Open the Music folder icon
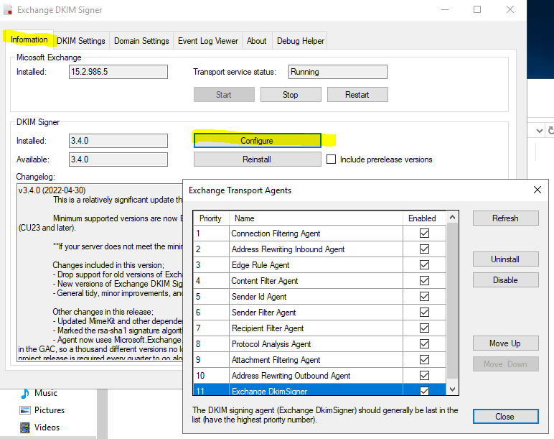 25,393
